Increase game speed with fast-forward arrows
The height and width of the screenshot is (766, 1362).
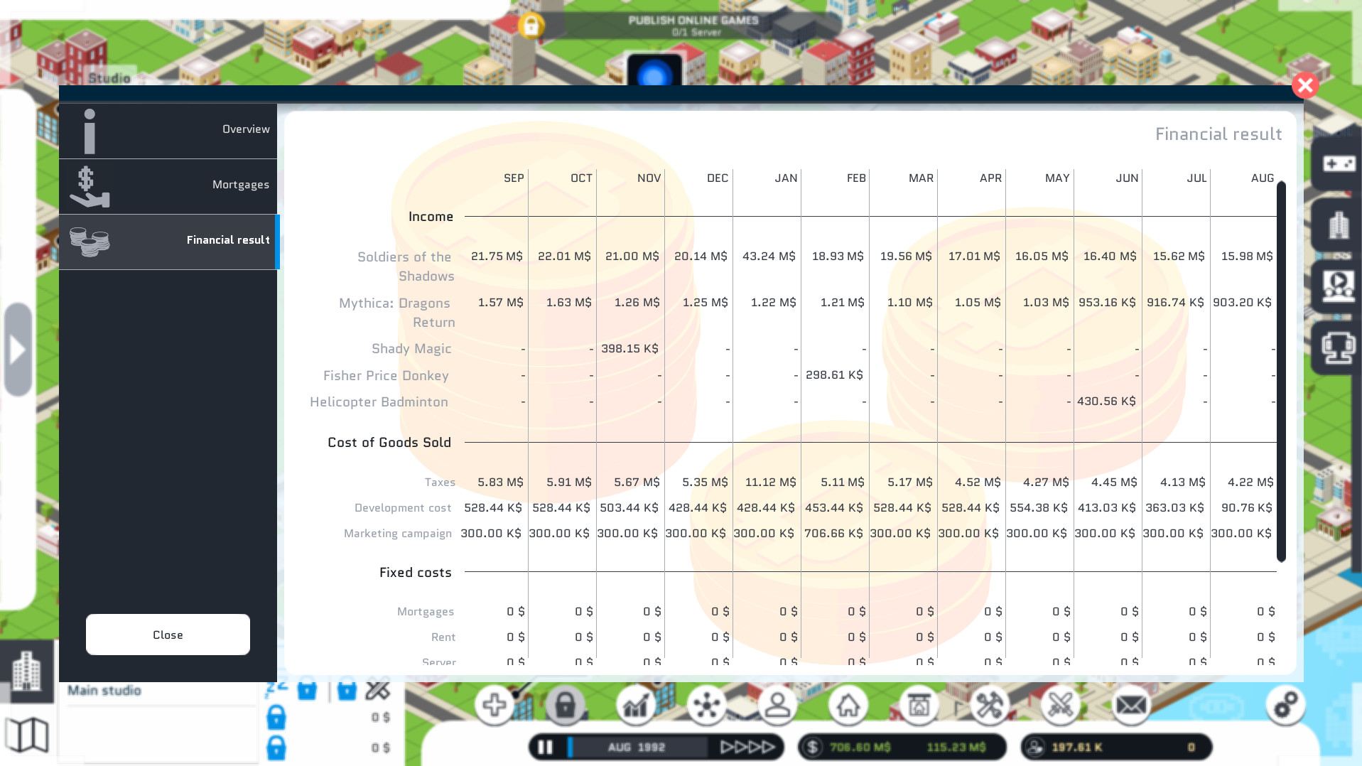point(747,747)
